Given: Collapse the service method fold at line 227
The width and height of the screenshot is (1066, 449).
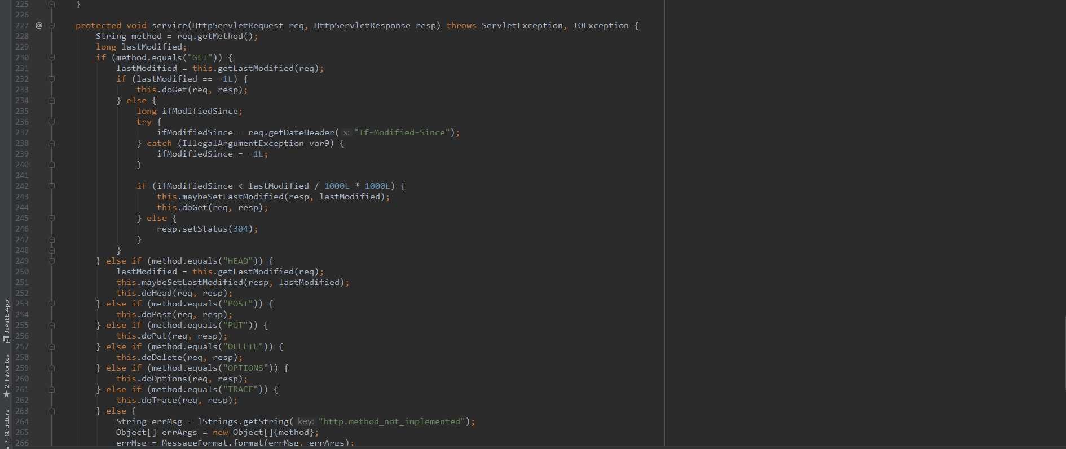Looking at the screenshot, I should coord(51,25).
